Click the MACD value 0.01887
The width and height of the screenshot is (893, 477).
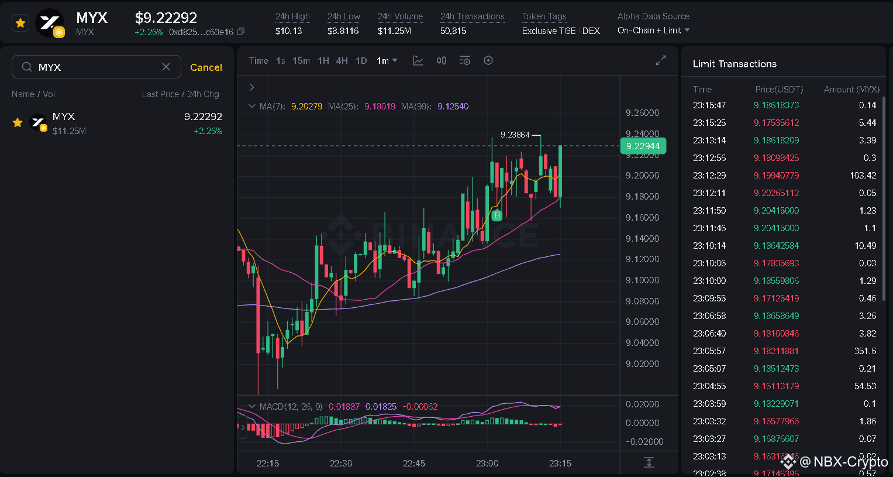pyautogui.click(x=344, y=406)
